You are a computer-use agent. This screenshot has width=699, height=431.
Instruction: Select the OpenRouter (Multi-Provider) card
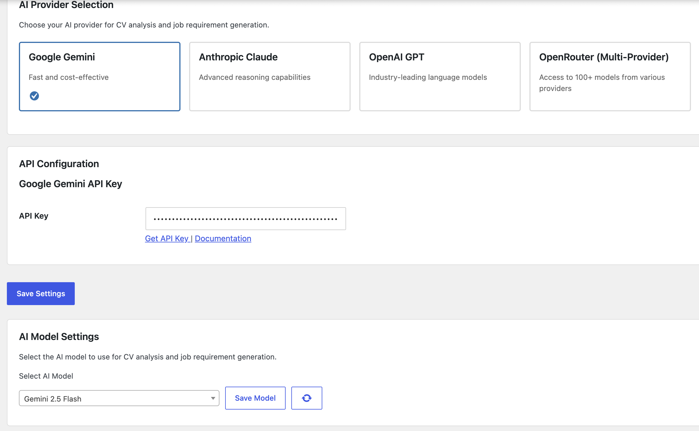(x=610, y=76)
